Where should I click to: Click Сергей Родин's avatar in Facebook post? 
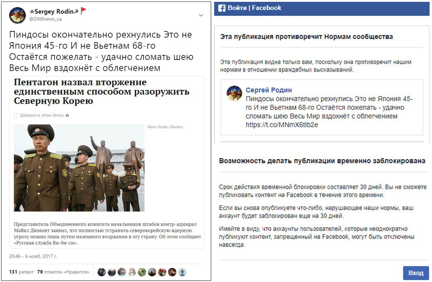(x=234, y=94)
